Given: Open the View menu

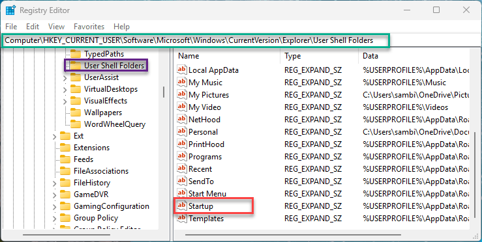Looking at the screenshot, I should pyautogui.click(x=57, y=27).
